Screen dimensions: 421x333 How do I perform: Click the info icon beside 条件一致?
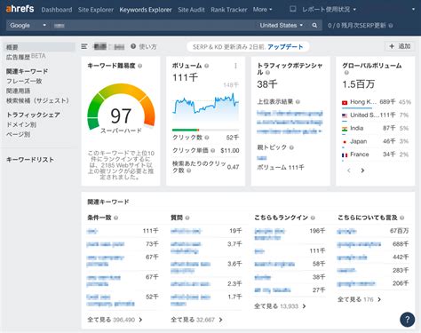tap(115, 218)
